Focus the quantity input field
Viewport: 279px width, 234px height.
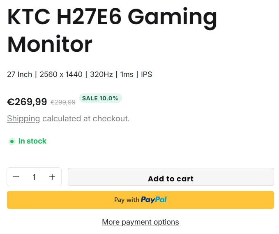34,177
